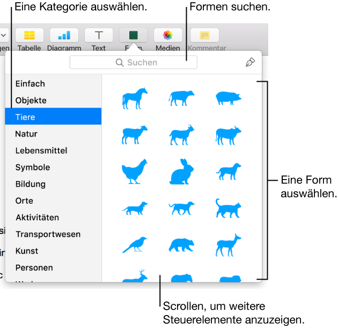The width and height of the screenshot is (338, 328).
Task: Click the green Form shape toolbar button
Action: pyautogui.click(x=134, y=35)
